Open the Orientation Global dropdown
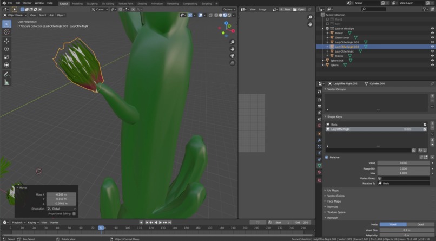The image size is (436, 241). tap(61, 209)
